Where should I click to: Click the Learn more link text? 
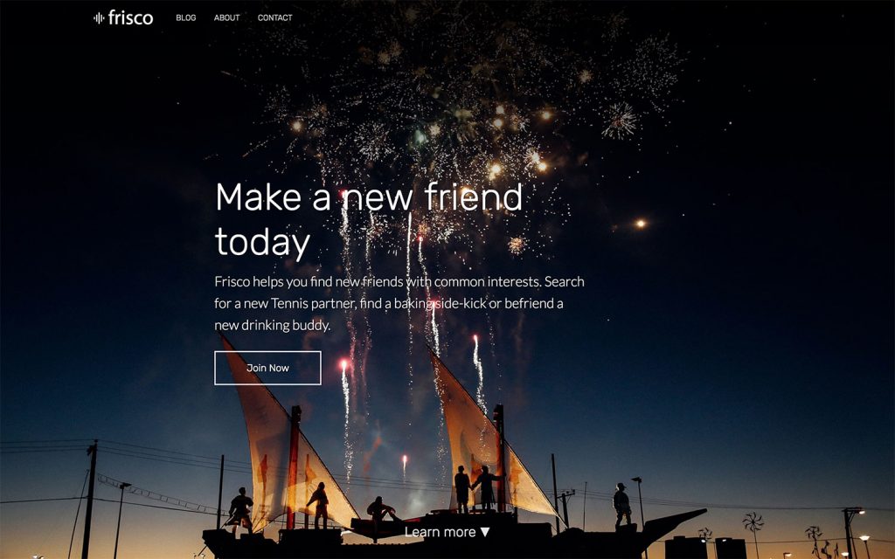point(441,532)
